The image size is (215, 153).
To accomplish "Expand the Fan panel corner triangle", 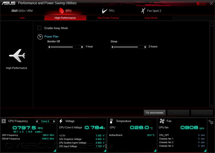I will (x=205, y=151).
